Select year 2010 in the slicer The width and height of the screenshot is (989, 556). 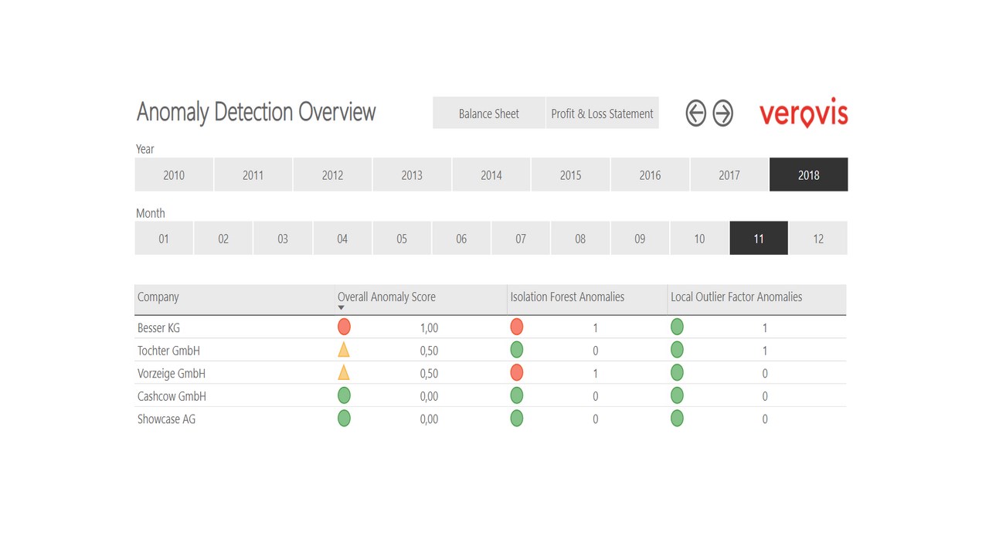(x=174, y=175)
